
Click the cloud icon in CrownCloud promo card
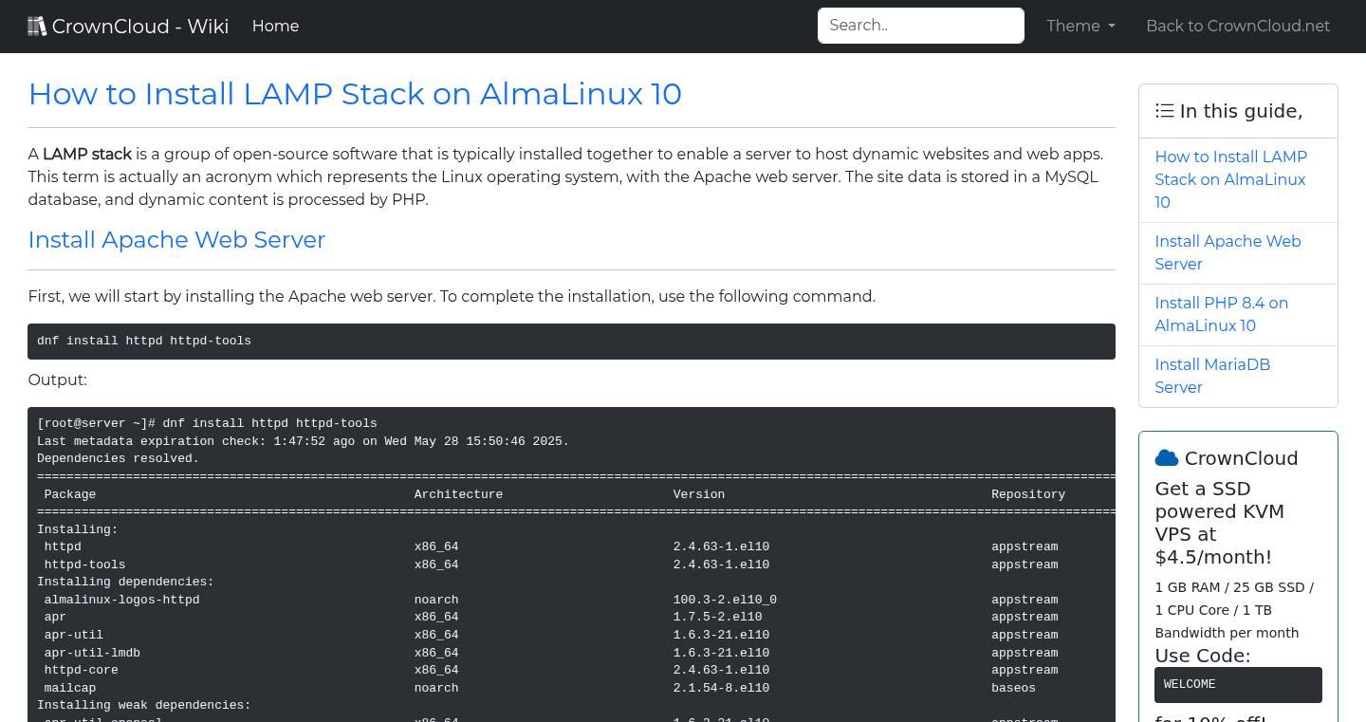[1166, 458]
